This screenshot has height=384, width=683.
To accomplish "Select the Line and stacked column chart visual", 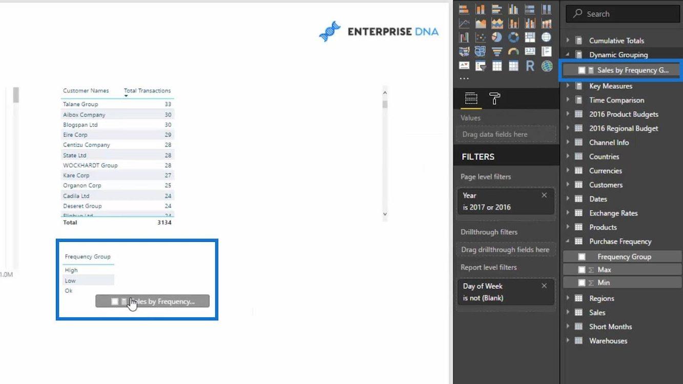I will point(513,23).
